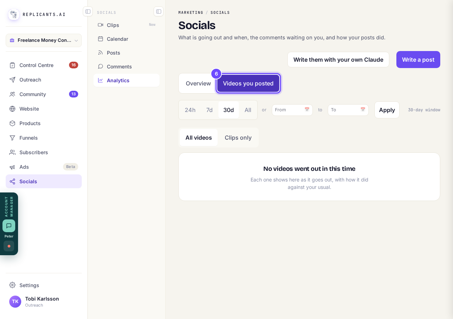Click the Comments speech bubble icon
Image resolution: width=453 pixels, height=319 pixels.
tap(101, 67)
